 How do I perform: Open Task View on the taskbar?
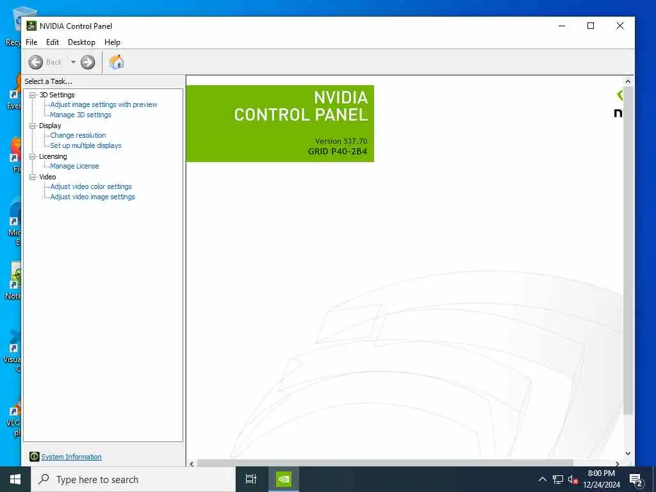coord(251,479)
